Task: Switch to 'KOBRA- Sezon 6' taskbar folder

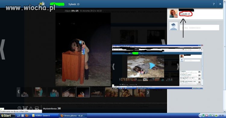Action: (44, 116)
